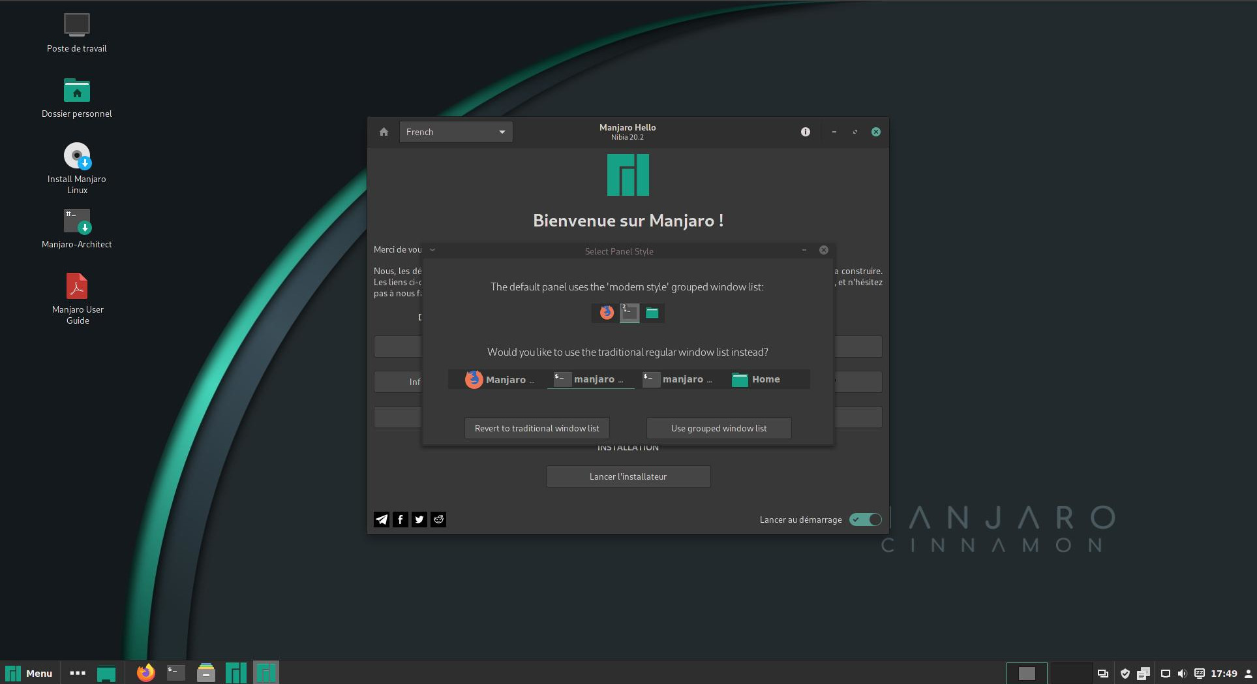Click the traditional window list preview image
The height and width of the screenshot is (684, 1257).
click(x=629, y=379)
